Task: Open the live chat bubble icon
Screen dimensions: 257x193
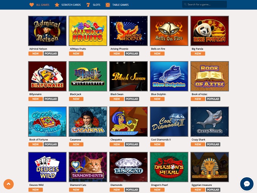Action: click(247, 184)
